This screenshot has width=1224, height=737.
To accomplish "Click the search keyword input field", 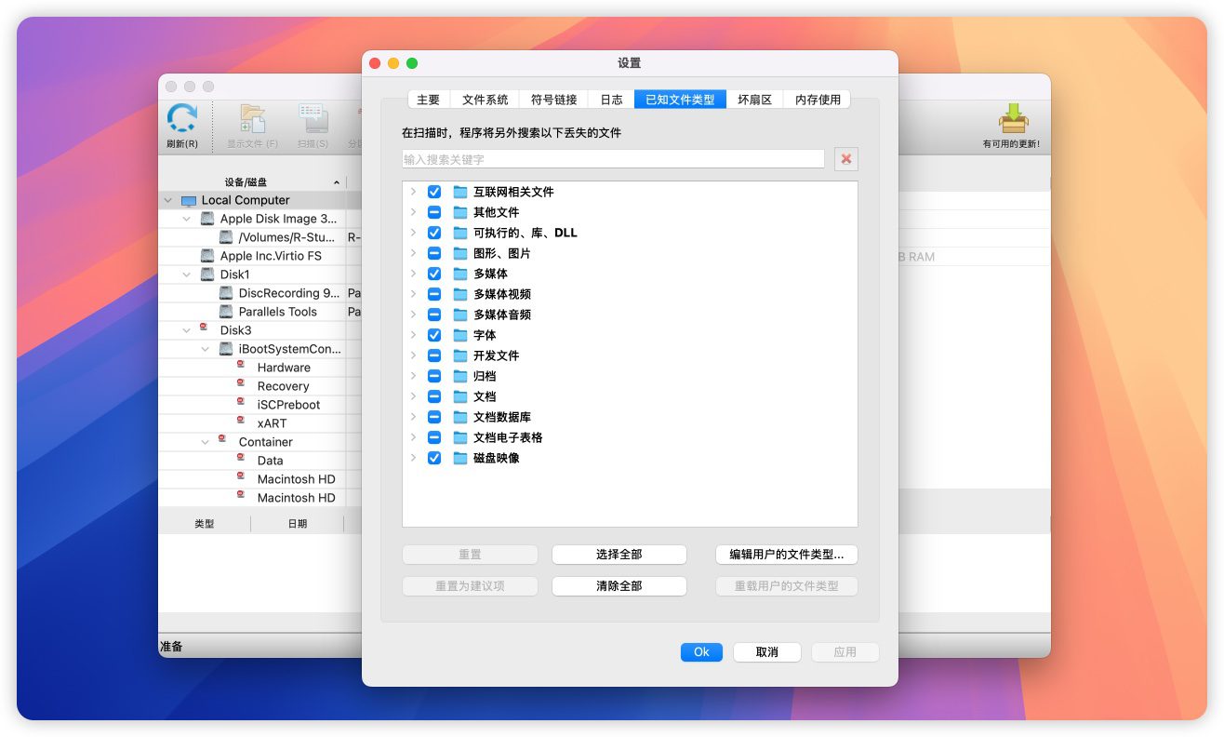I will [613, 159].
